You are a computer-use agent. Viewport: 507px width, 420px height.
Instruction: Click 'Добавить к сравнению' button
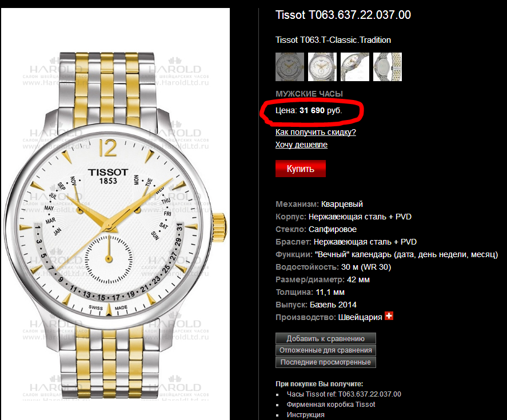pyautogui.click(x=326, y=338)
